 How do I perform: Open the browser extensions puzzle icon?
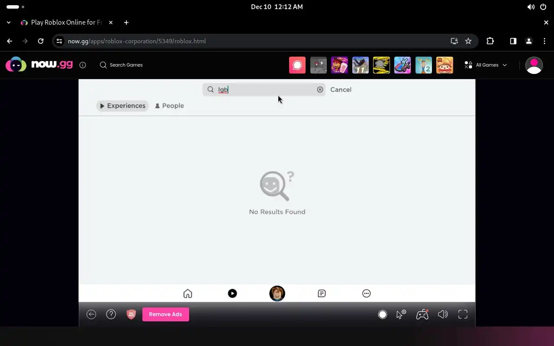[490, 41]
